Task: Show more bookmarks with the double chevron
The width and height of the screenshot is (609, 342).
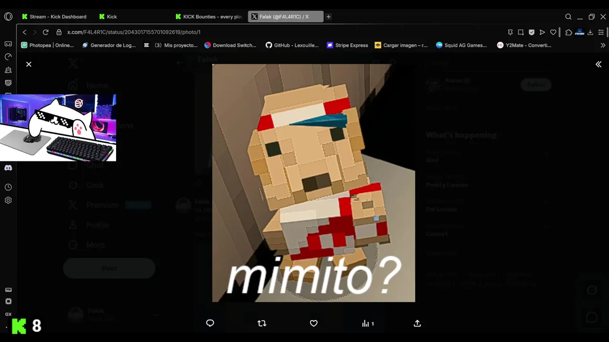Action: pos(603,46)
